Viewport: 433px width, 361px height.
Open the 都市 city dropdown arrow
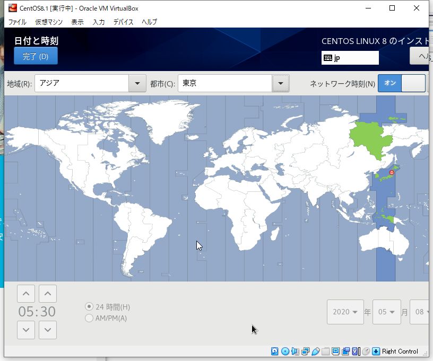[281, 83]
